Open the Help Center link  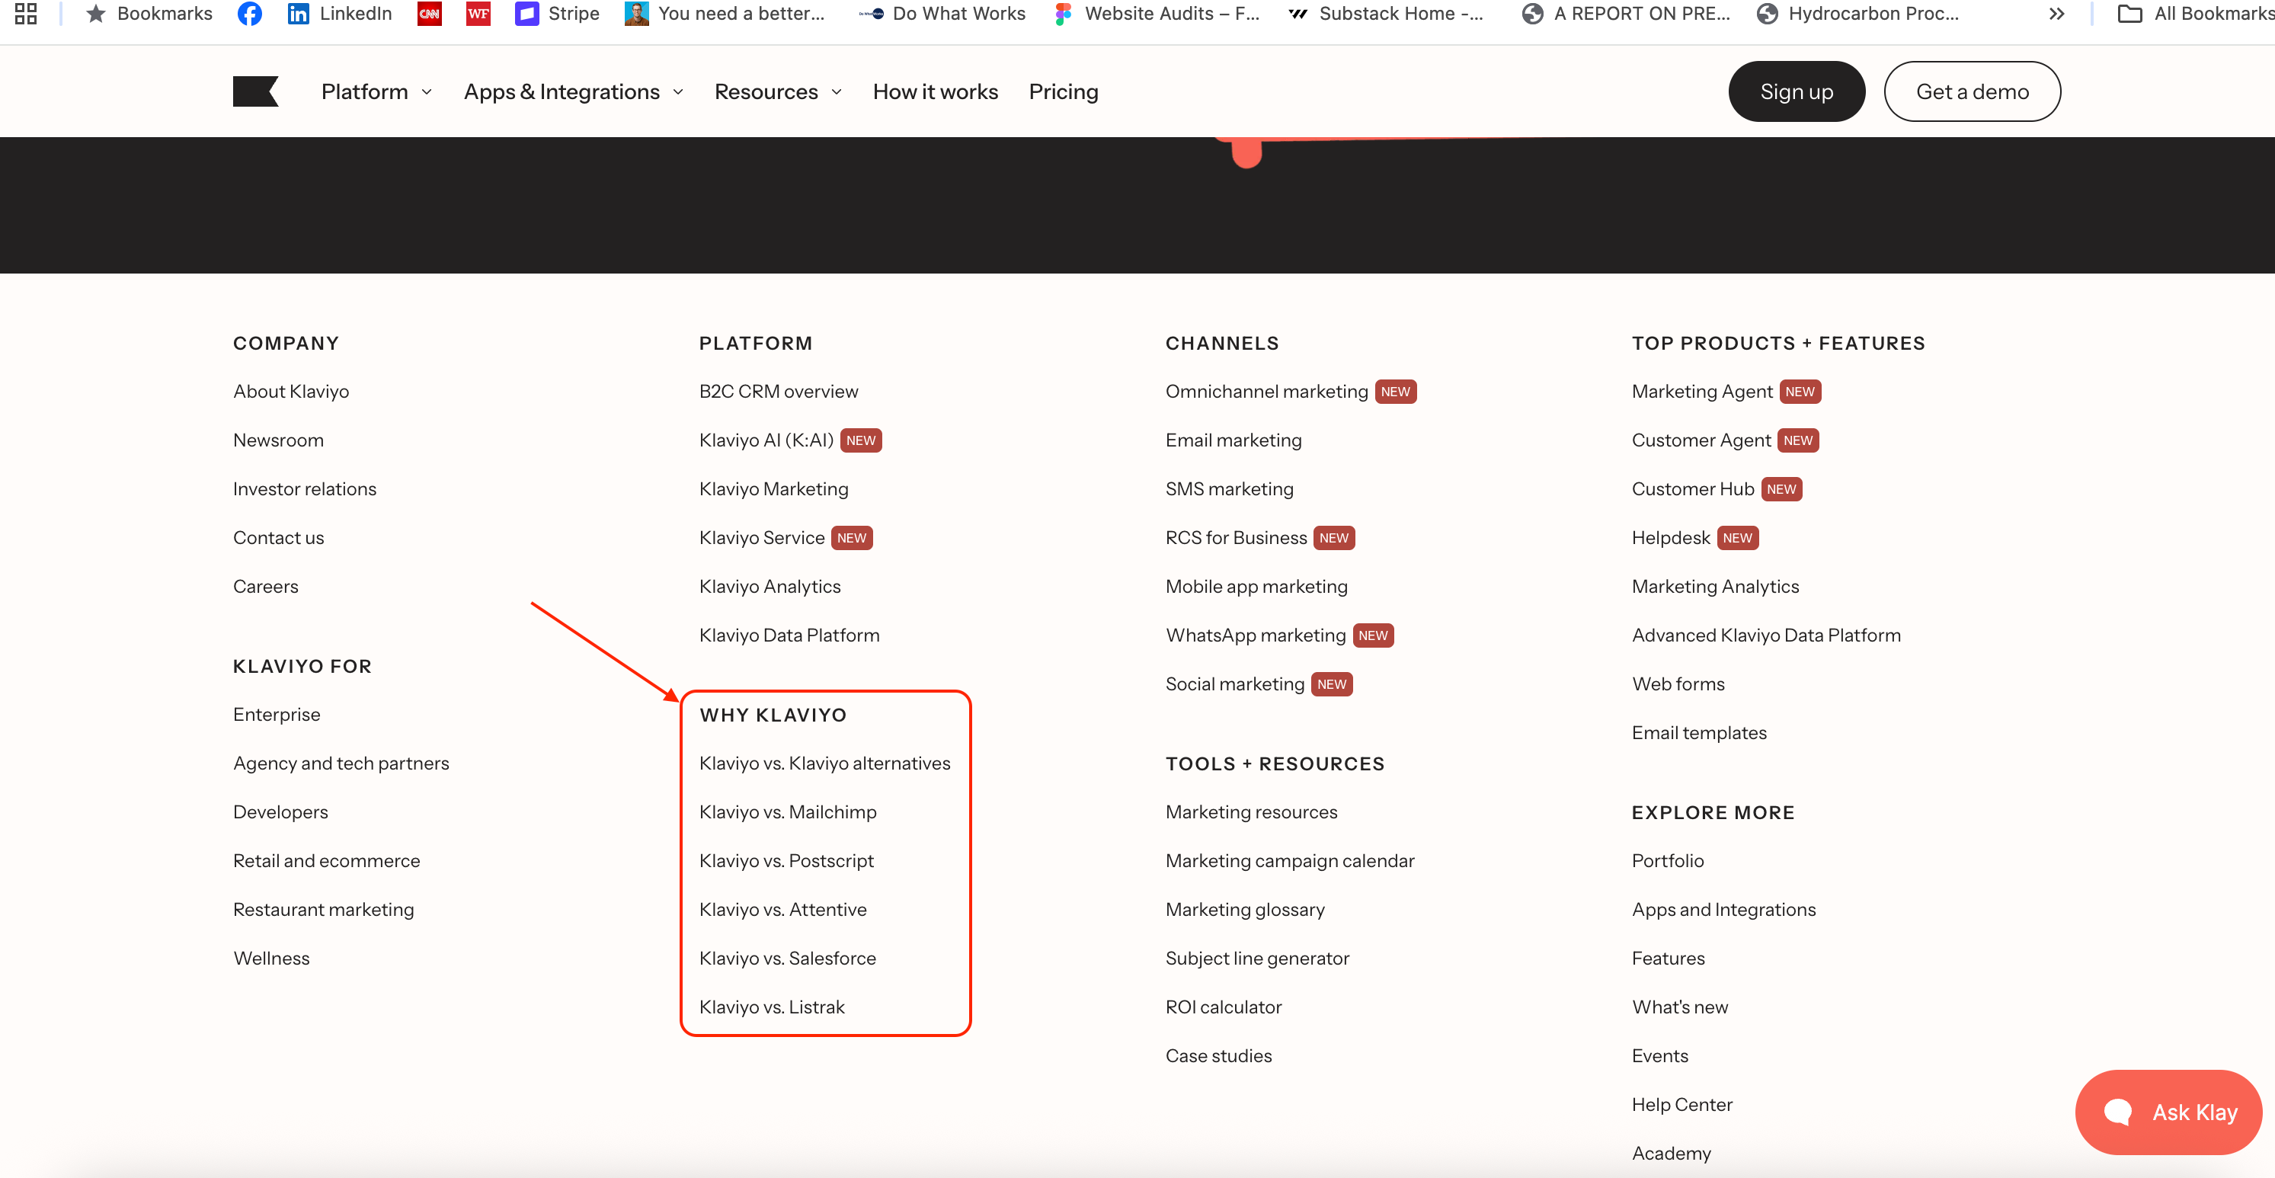tap(1681, 1104)
